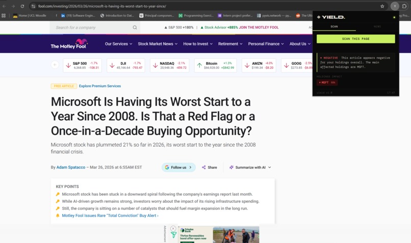Open Home | UCL Moodle bookmark

(x=30, y=15)
